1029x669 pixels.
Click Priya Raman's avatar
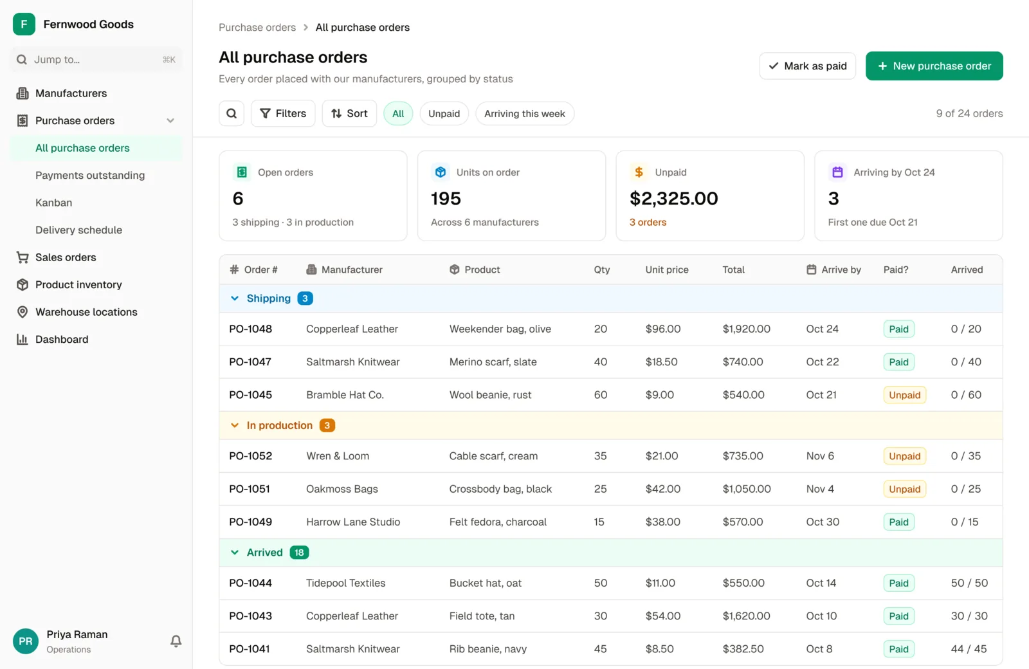[x=26, y=641]
